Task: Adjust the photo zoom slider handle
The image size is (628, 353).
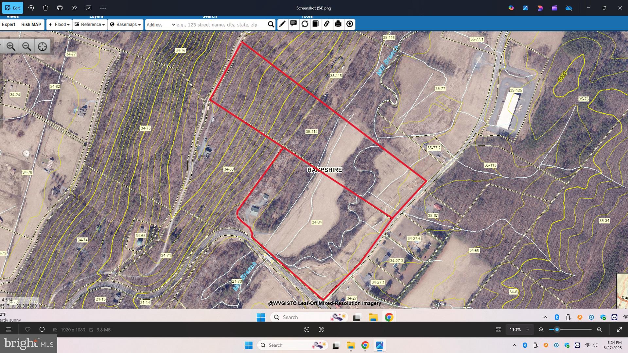Action: pyautogui.click(x=557, y=329)
